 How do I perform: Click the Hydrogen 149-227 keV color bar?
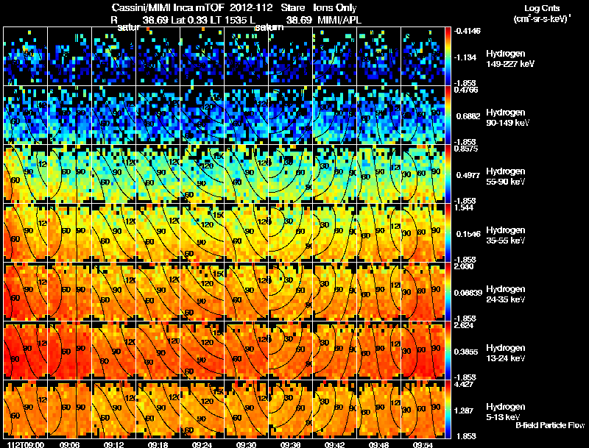[x=448, y=57]
